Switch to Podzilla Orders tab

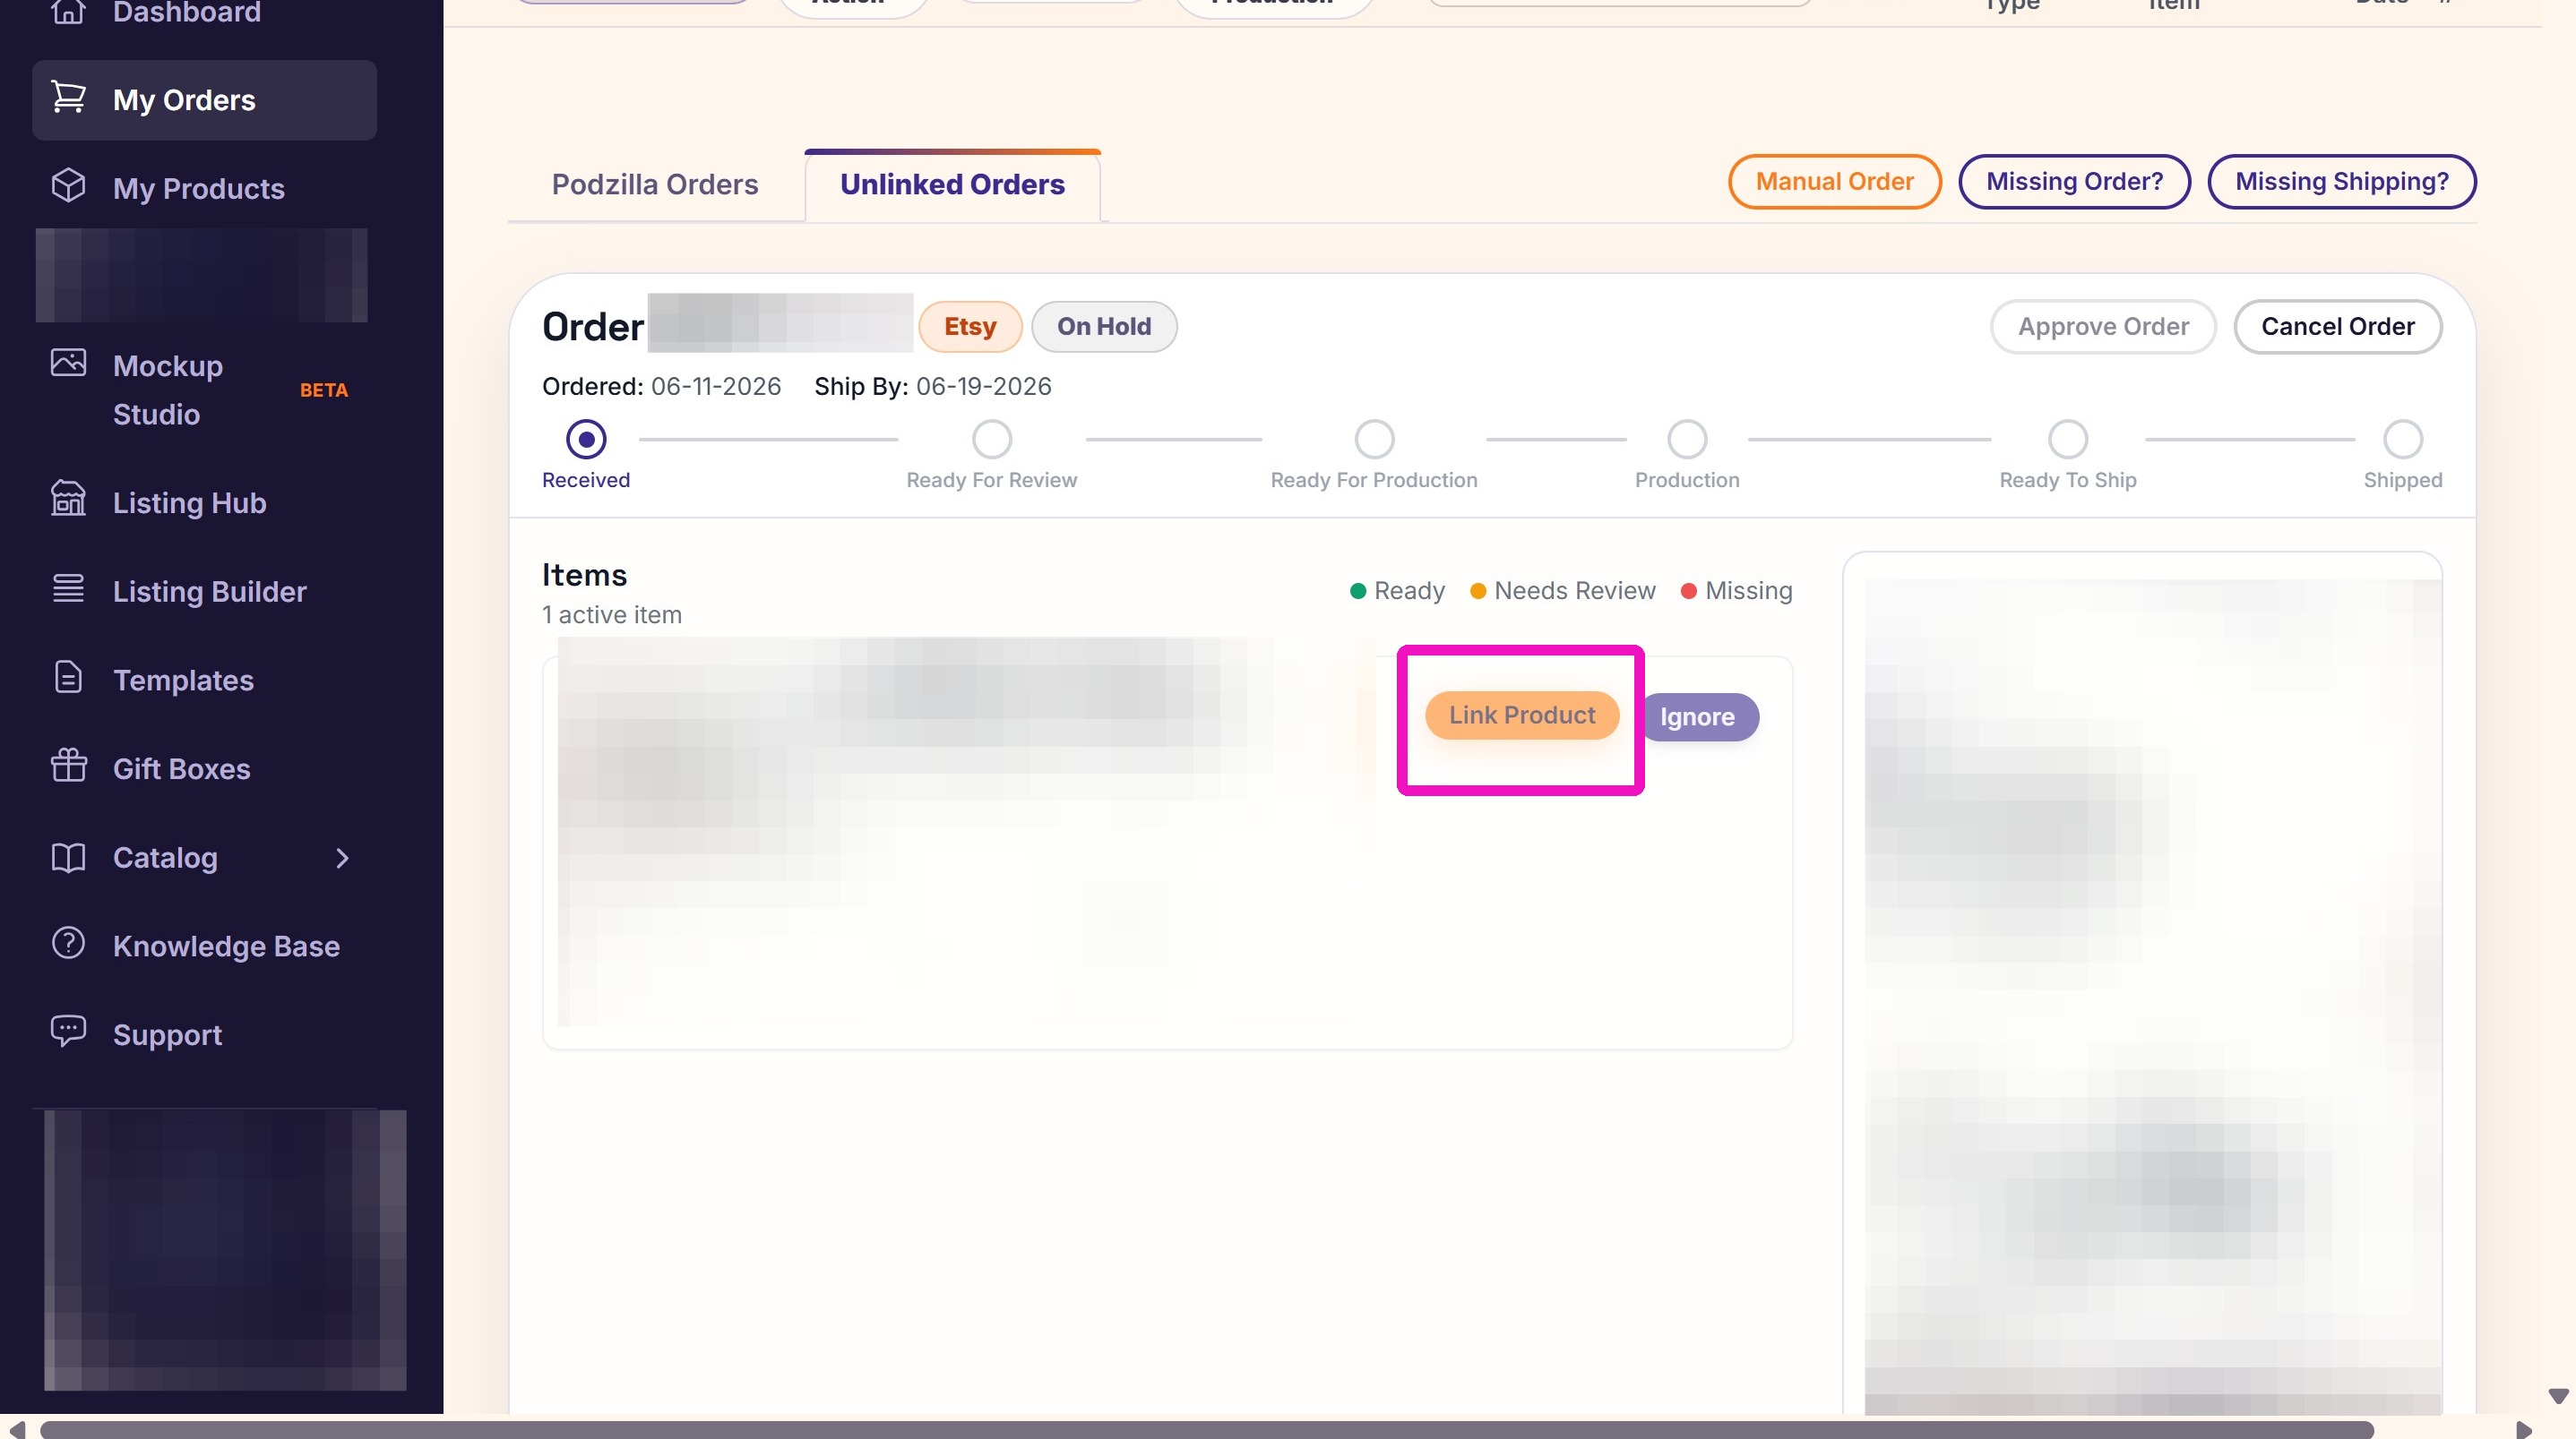[655, 184]
